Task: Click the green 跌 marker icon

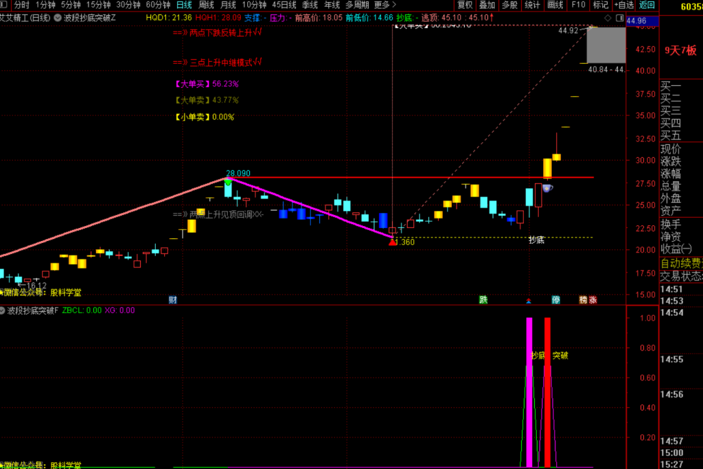Action: pyautogui.click(x=483, y=299)
